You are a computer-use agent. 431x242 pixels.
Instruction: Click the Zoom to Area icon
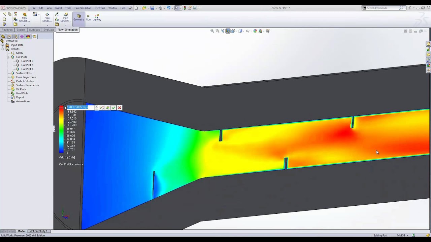[x=217, y=31]
